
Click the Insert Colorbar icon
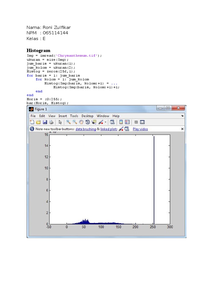(x=121, y=122)
